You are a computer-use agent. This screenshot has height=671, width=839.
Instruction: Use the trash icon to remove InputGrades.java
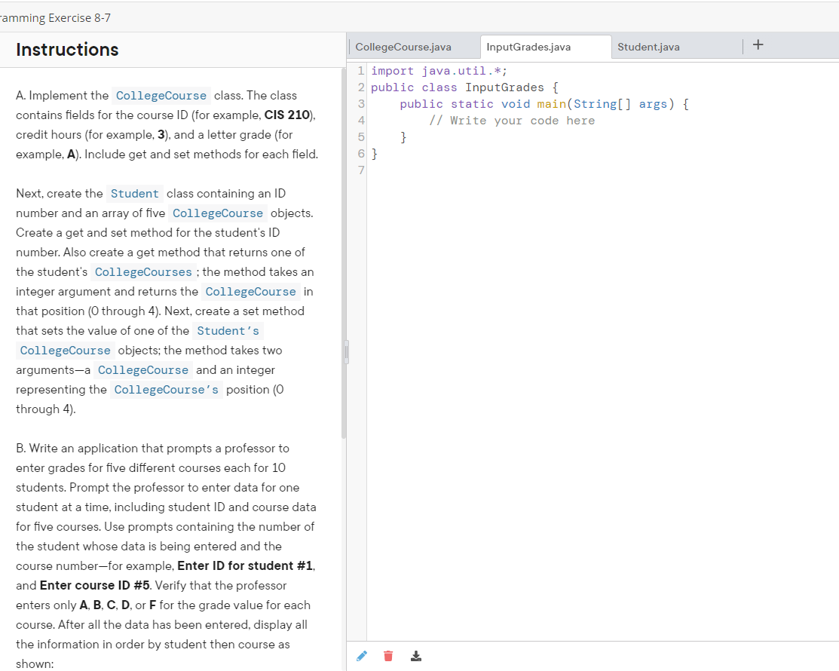point(388,655)
